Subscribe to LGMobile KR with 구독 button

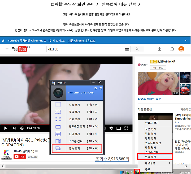pyautogui.click(x=154, y=68)
